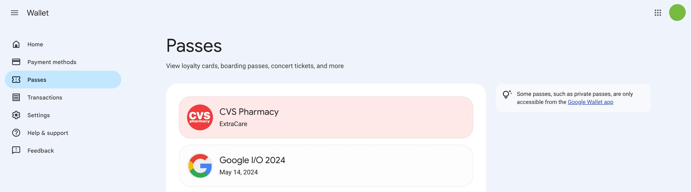The image size is (691, 192).
Task: Click the Transactions receipt icon
Action: [16, 98]
